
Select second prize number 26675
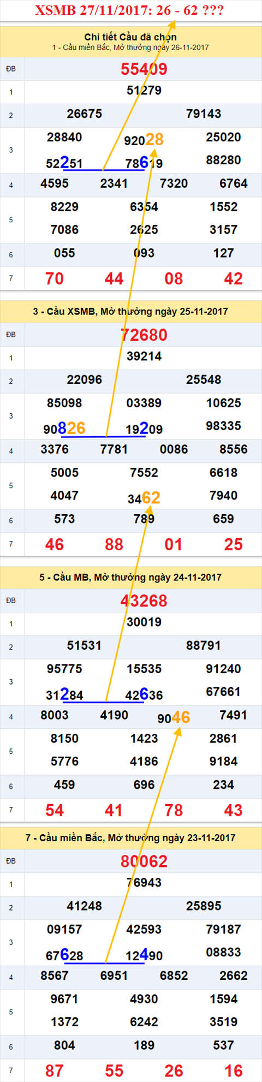pyautogui.click(x=85, y=114)
